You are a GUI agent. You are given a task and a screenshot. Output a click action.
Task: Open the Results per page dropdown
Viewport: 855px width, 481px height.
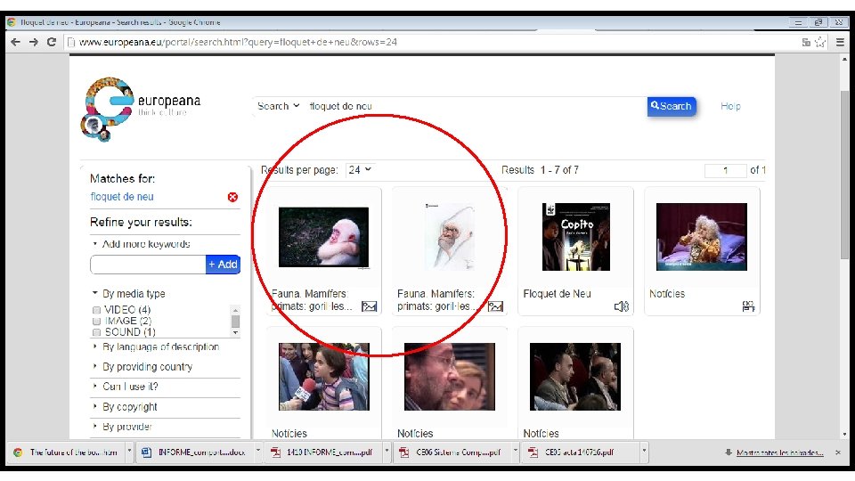pyautogui.click(x=360, y=170)
